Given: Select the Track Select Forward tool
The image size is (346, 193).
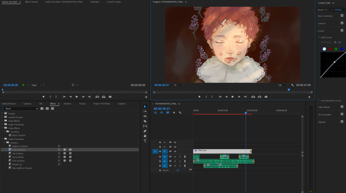Looking at the screenshot, I should coord(145,112).
